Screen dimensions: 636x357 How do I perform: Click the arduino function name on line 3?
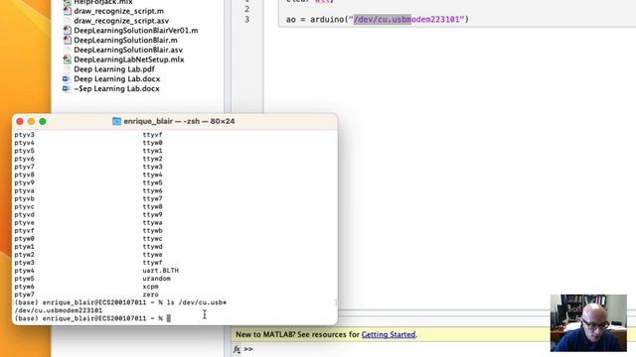(x=327, y=20)
